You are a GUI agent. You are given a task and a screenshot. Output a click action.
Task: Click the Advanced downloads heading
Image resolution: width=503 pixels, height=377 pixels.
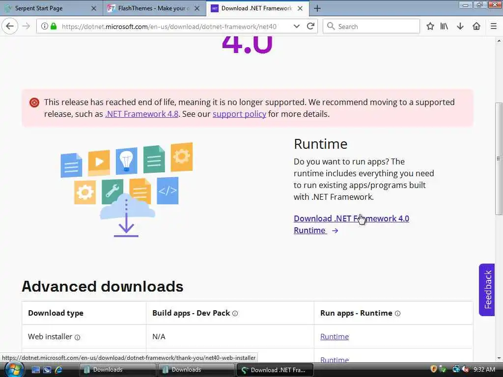[102, 286]
